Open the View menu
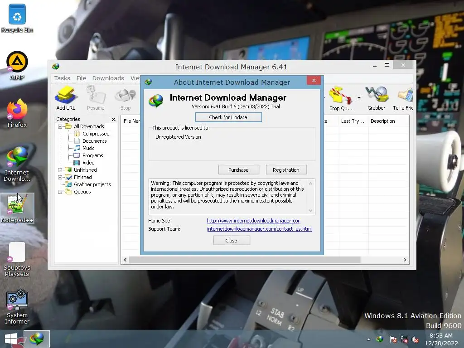Viewport: 464px width, 348px height. pyautogui.click(x=135, y=78)
